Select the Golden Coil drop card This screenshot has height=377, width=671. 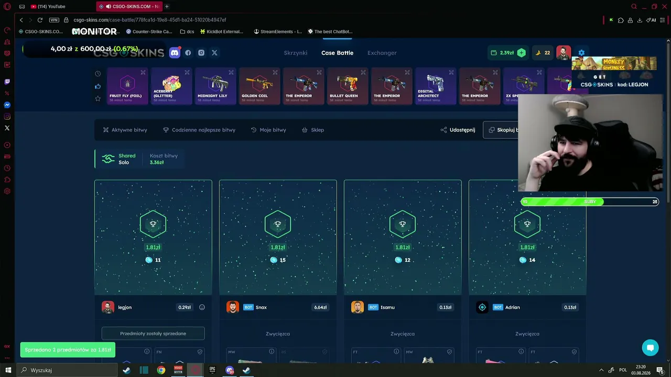259,86
